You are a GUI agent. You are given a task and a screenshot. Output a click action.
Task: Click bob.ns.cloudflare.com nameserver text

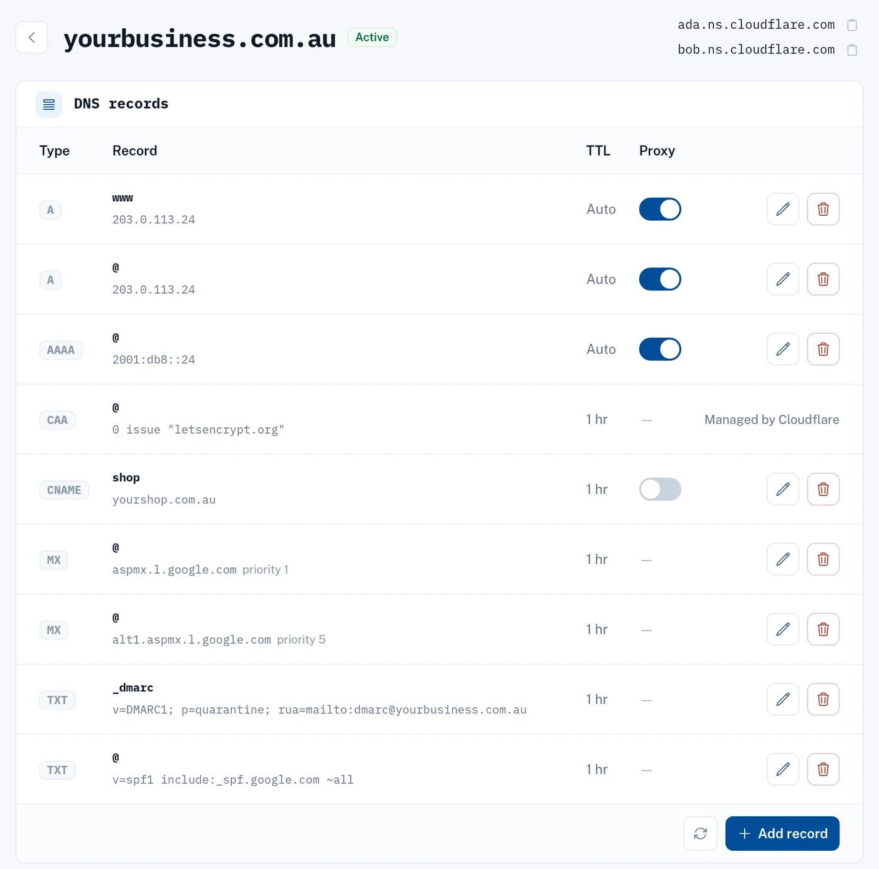click(x=757, y=50)
